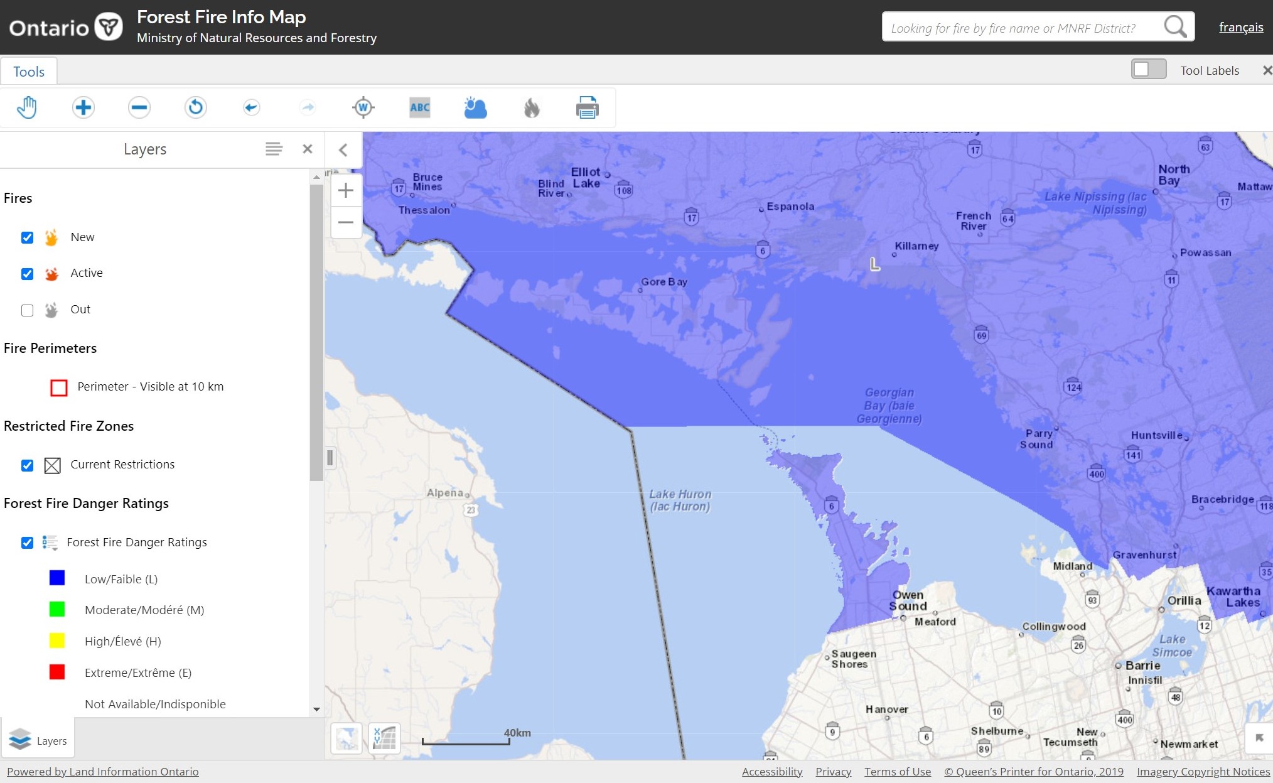The width and height of the screenshot is (1273, 783).
Task: Click the panel resize handle
Action: coord(330,457)
